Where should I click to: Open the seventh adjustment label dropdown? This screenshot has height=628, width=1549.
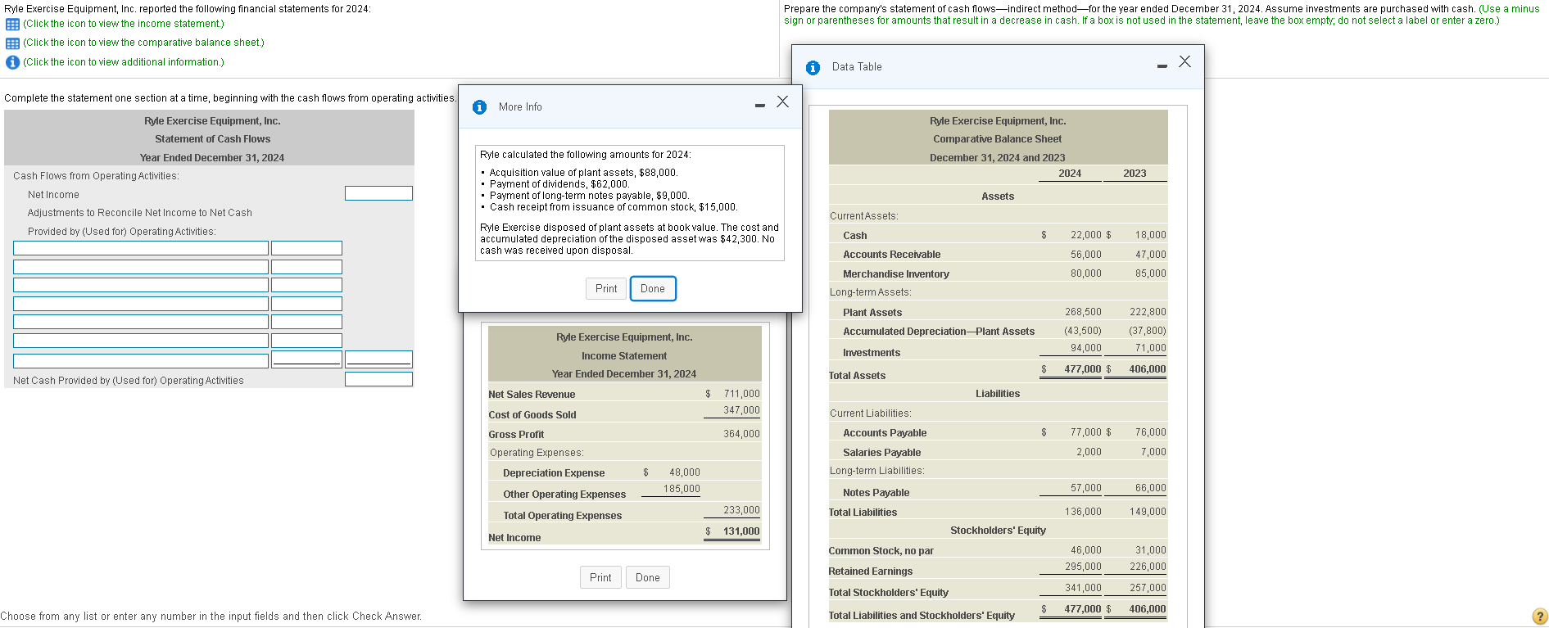click(x=141, y=360)
